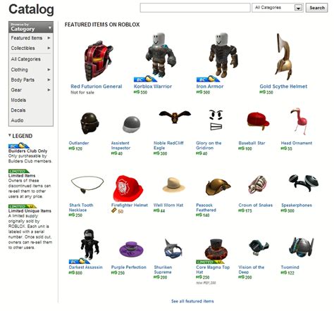Screen dimensions: 334x311
Task: Click the Search button
Action: click(316, 8)
